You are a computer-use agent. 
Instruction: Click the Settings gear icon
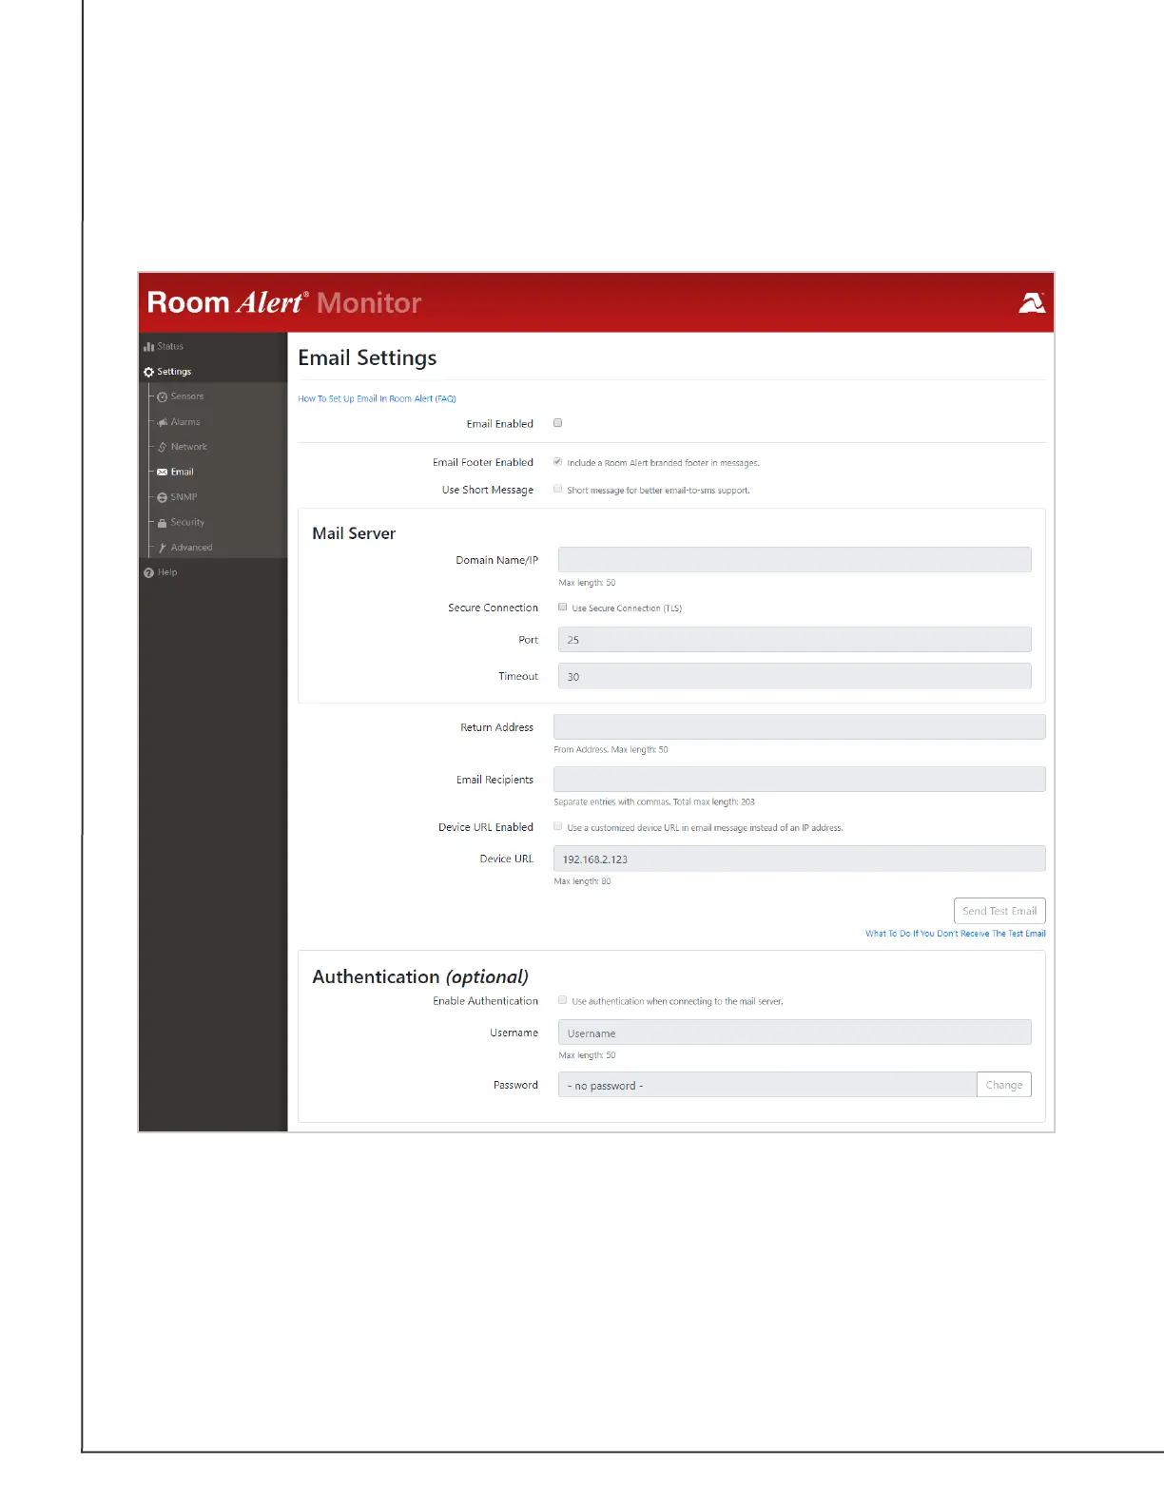(x=148, y=372)
